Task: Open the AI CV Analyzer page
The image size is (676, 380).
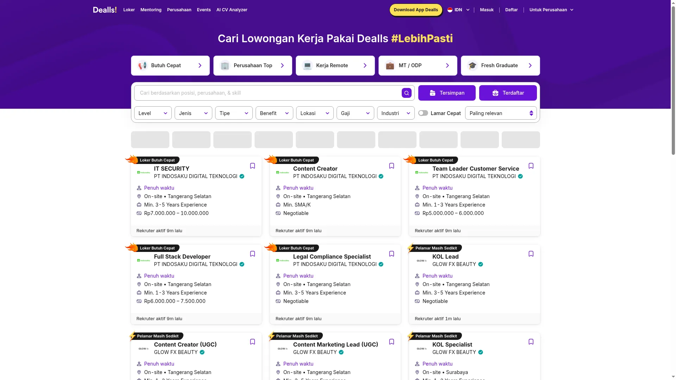Action: tap(232, 10)
